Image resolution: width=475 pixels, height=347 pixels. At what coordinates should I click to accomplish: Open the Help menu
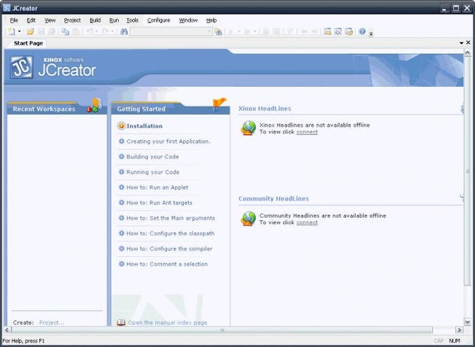[212, 20]
